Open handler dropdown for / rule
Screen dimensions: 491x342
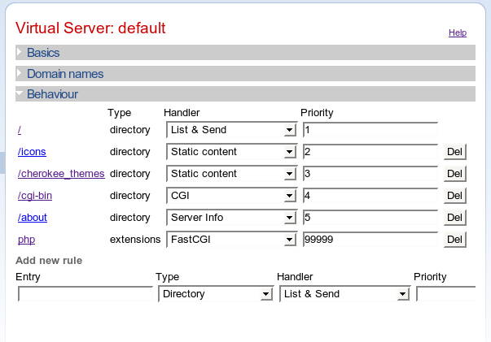pyautogui.click(x=231, y=130)
